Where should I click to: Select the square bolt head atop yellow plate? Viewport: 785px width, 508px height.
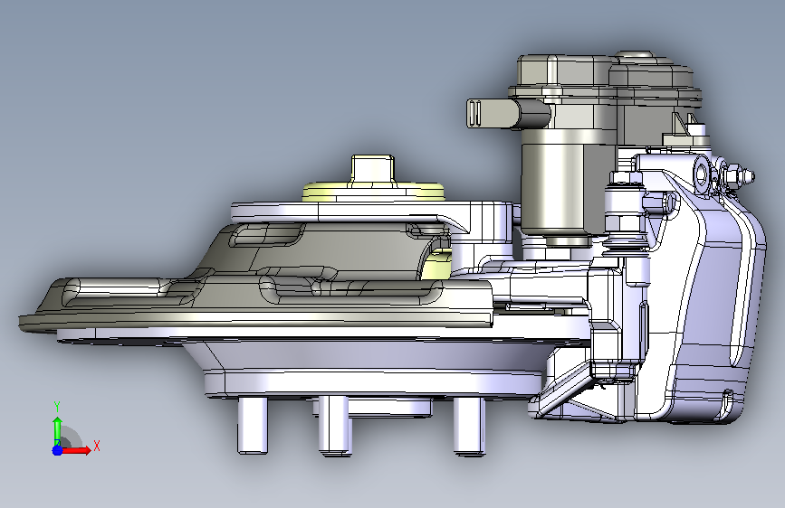pyautogui.click(x=372, y=170)
